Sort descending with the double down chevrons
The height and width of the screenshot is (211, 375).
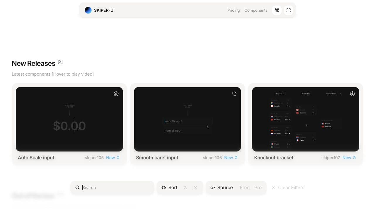[x=195, y=188]
